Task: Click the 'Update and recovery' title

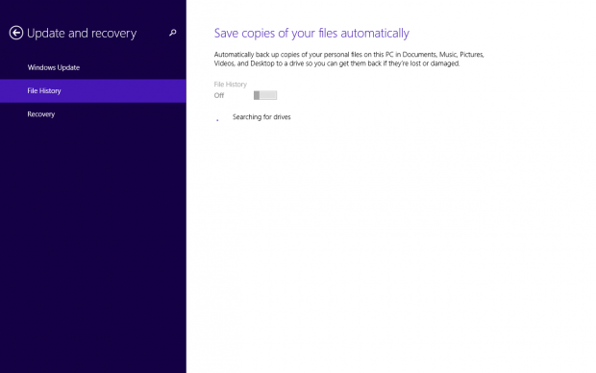Action: pyautogui.click(x=82, y=34)
